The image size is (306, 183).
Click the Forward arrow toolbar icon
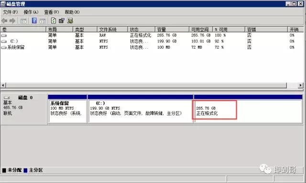coord(12,20)
